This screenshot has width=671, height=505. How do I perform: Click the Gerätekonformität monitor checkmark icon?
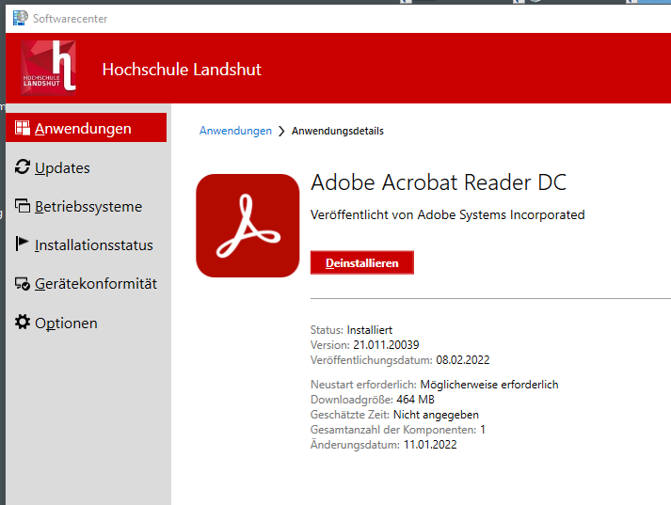click(23, 284)
